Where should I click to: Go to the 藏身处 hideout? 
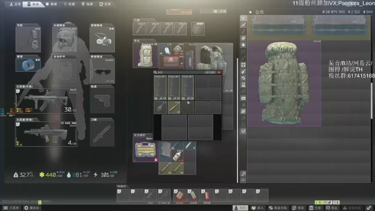pos(32,208)
